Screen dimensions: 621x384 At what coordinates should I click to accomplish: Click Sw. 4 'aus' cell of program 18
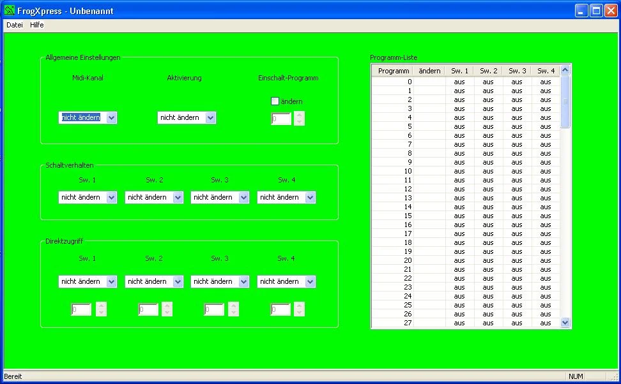click(x=546, y=243)
